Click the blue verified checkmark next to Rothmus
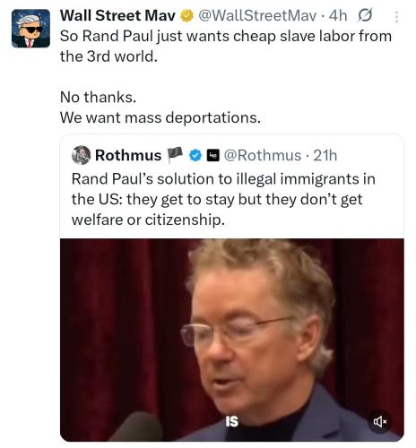This screenshot has width=416, height=448. [x=195, y=156]
